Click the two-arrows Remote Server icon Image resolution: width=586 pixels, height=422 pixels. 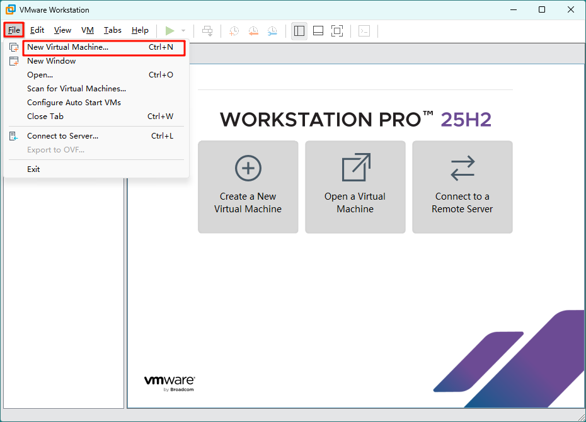click(462, 168)
